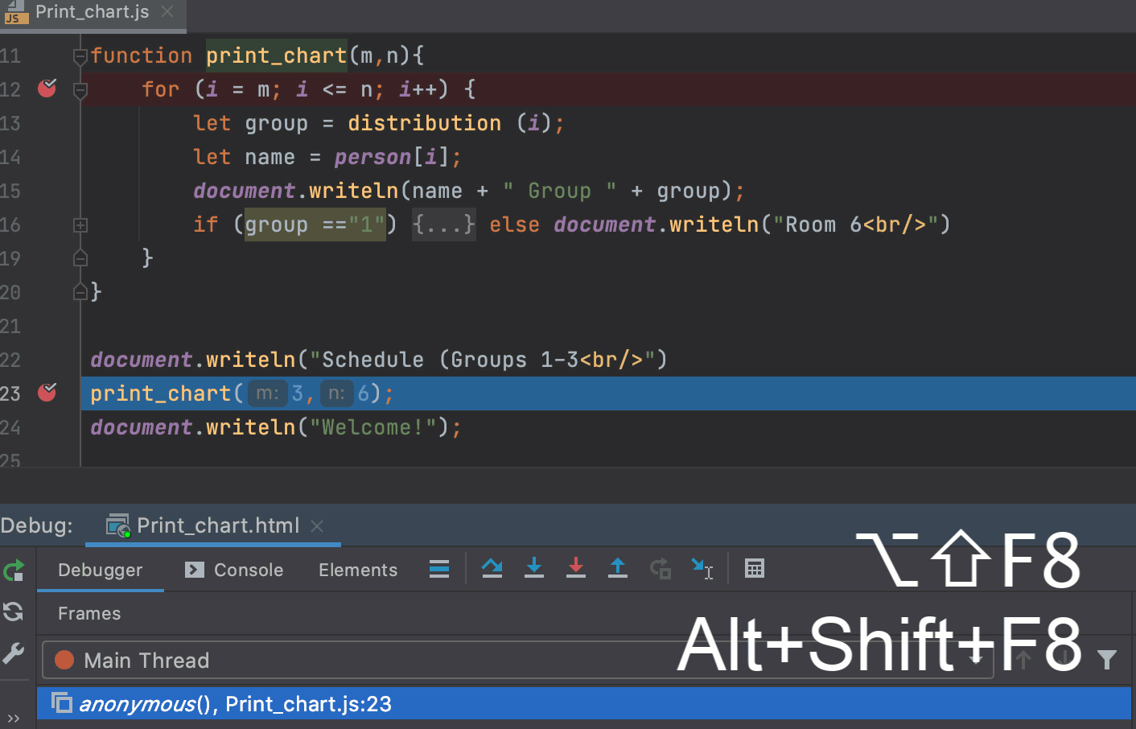Click line number 23 in gutter

point(10,393)
